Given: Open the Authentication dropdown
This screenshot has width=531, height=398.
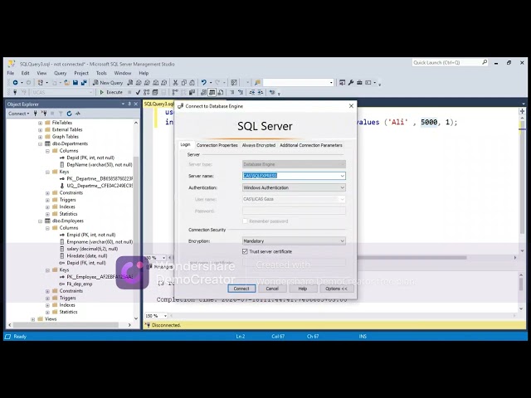Looking at the screenshot, I should click(294, 187).
